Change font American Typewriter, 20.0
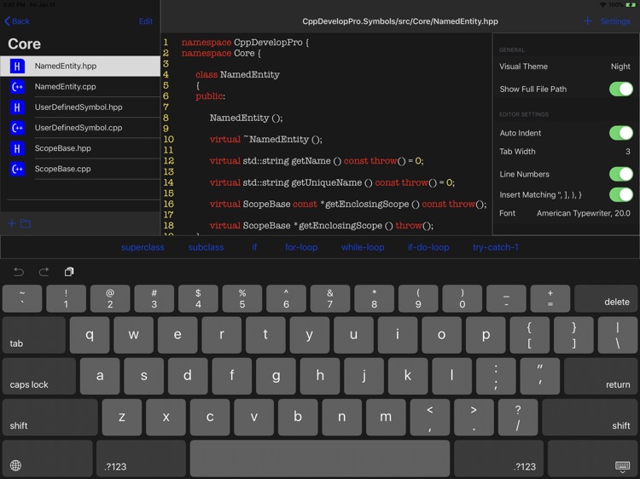This screenshot has width=640, height=479. (584, 213)
